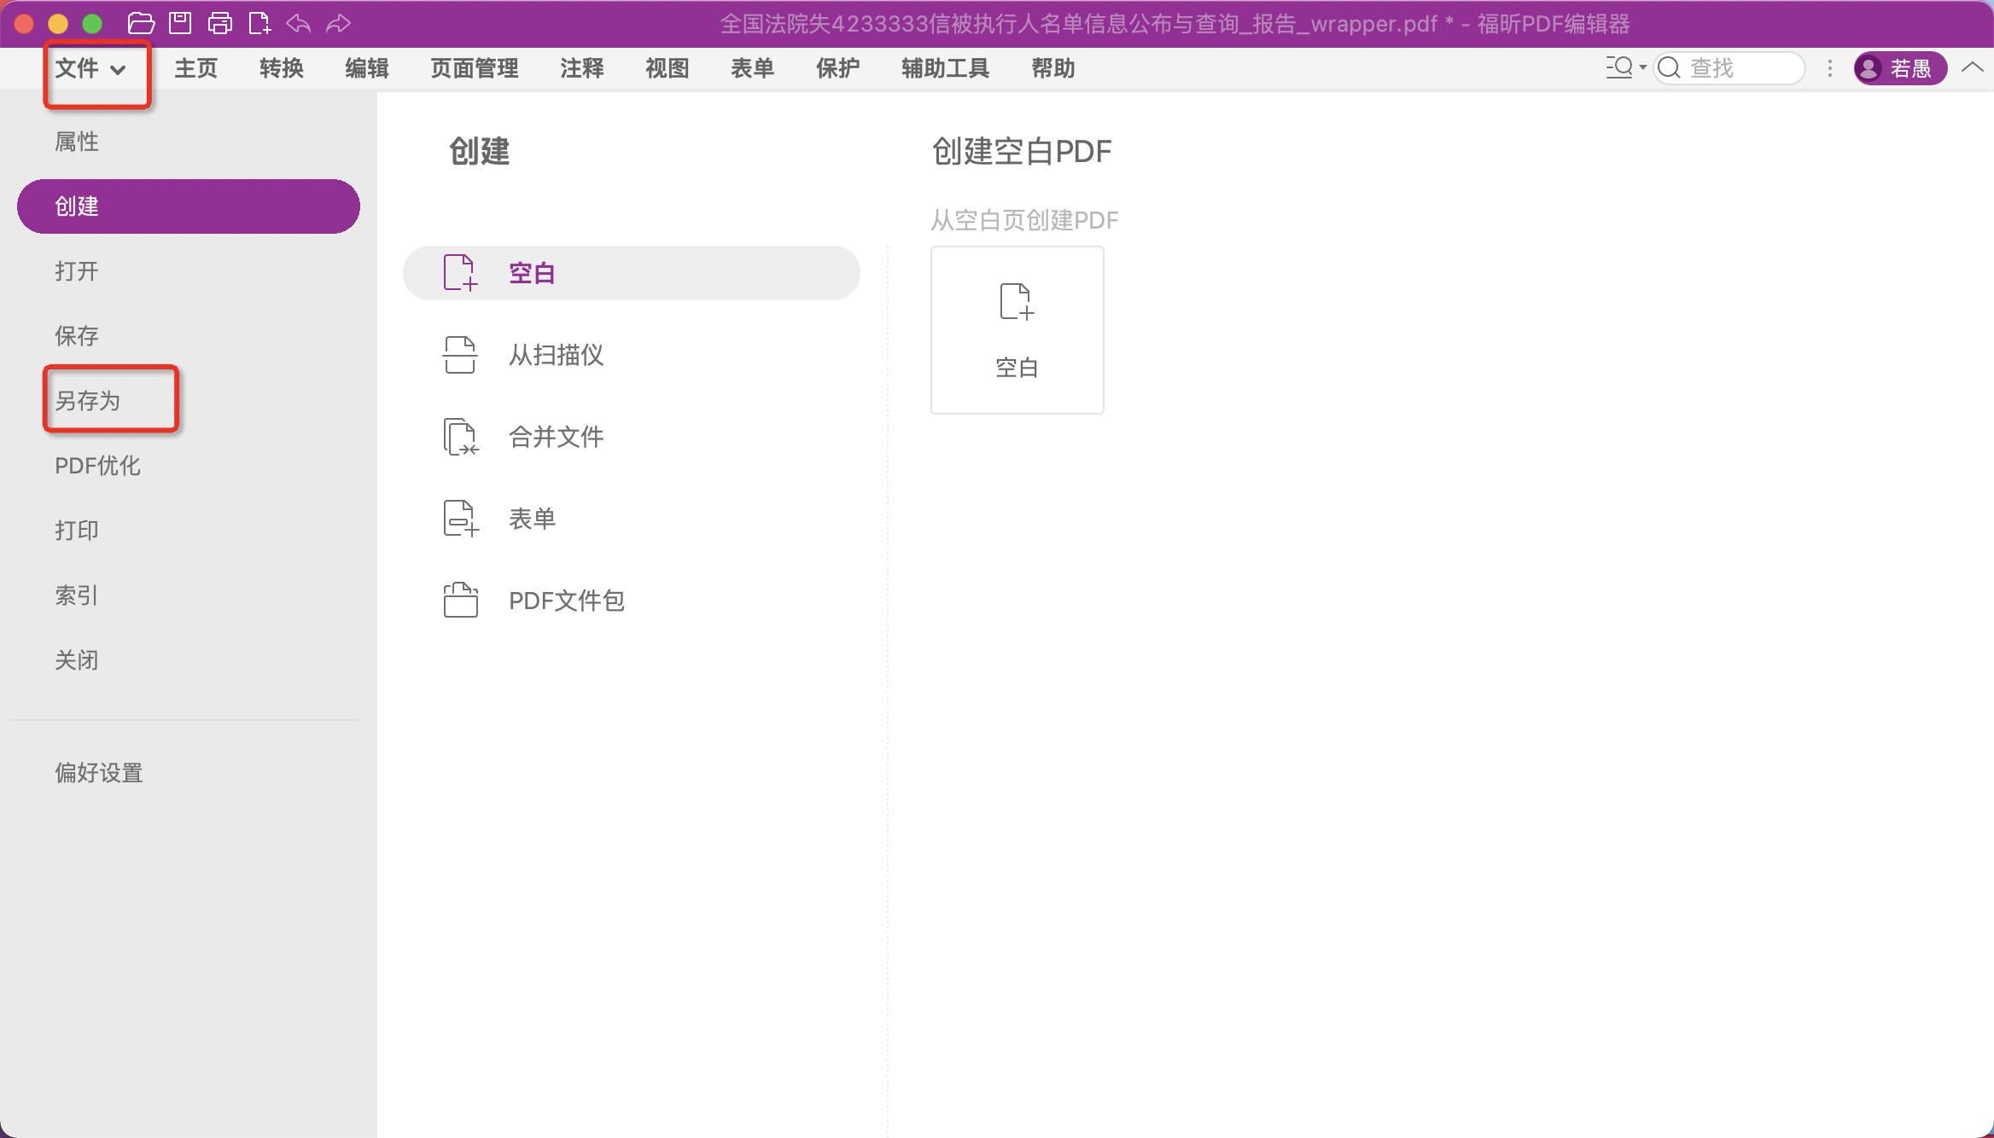Image resolution: width=1994 pixels, height=1138 pixels.
Task: Click the redo arrow icon
Action: click(x=339, y=23)
